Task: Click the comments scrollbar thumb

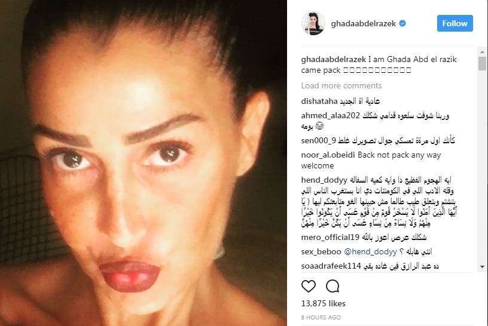Action: 482,63
